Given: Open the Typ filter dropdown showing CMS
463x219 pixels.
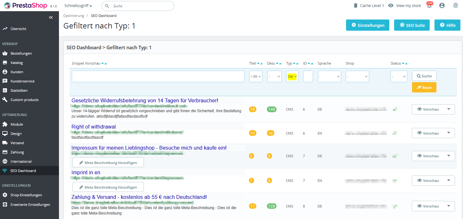Looking at the screenshot, I should (x=292, y=76).
